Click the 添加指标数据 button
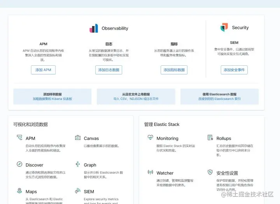Viewport: 280px width, 204px height. tap(174, 70)
